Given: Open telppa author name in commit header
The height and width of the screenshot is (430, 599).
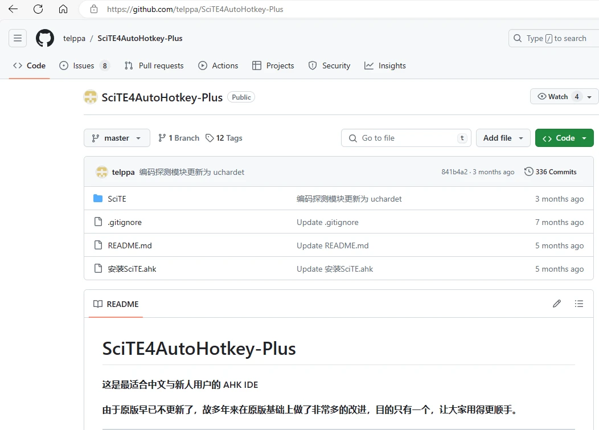Looking at the screenshot, I should (x=123, y=172).
